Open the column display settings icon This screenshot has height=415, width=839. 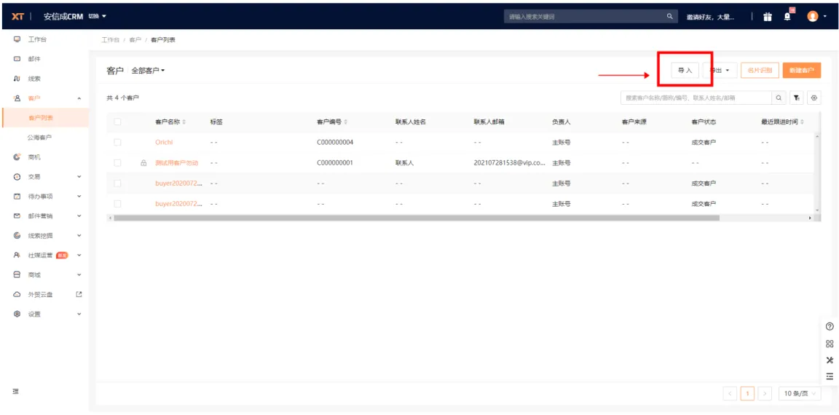(814, 98)
